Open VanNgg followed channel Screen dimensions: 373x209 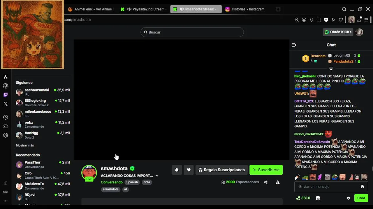43,135
